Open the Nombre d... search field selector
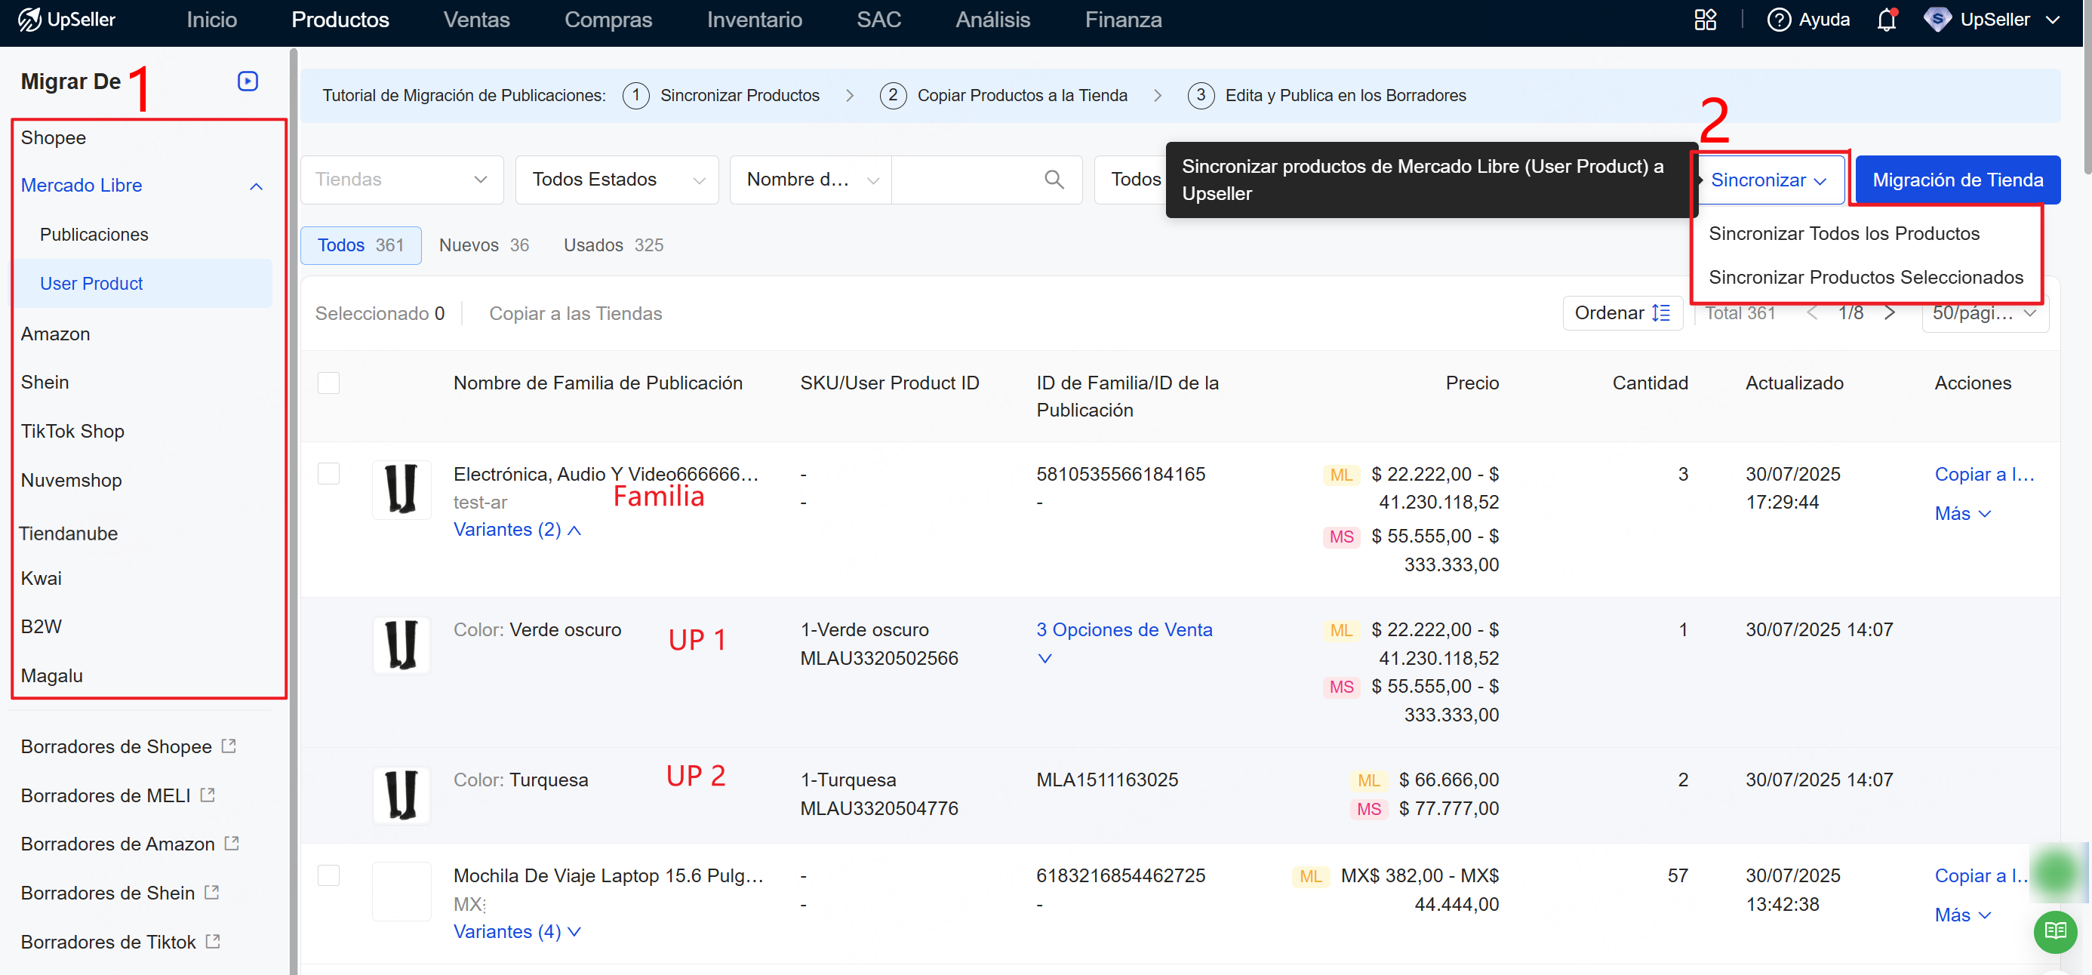Screen dimensions: 2092x975 [811, 180]
